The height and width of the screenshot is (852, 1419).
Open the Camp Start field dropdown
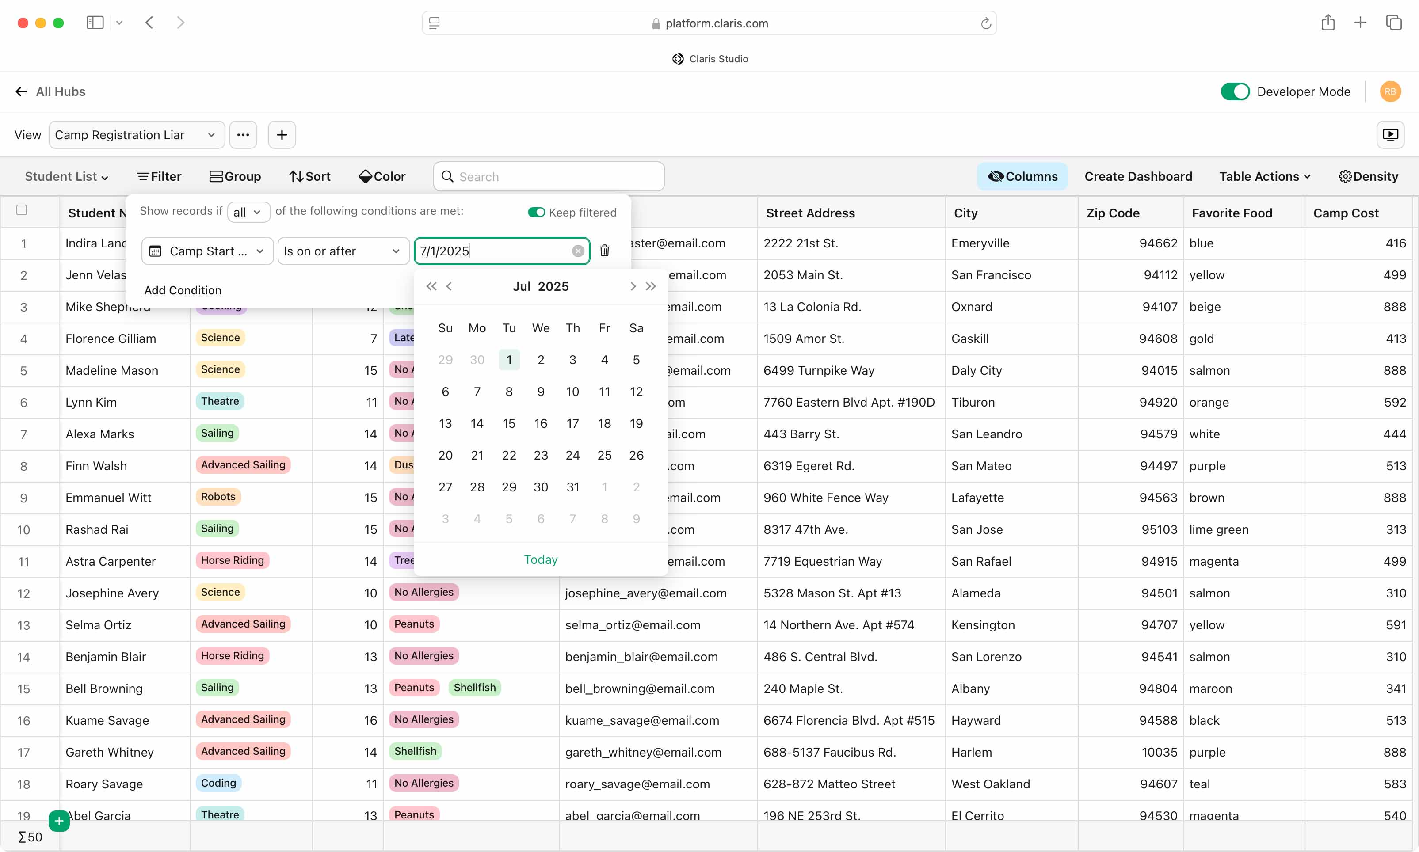tap(207, 251)
